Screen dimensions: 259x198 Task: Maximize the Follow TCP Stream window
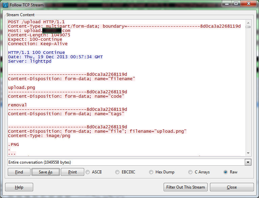pos(236,4)
